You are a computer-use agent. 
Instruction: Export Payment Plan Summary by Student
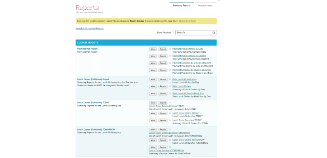[163, 56]
